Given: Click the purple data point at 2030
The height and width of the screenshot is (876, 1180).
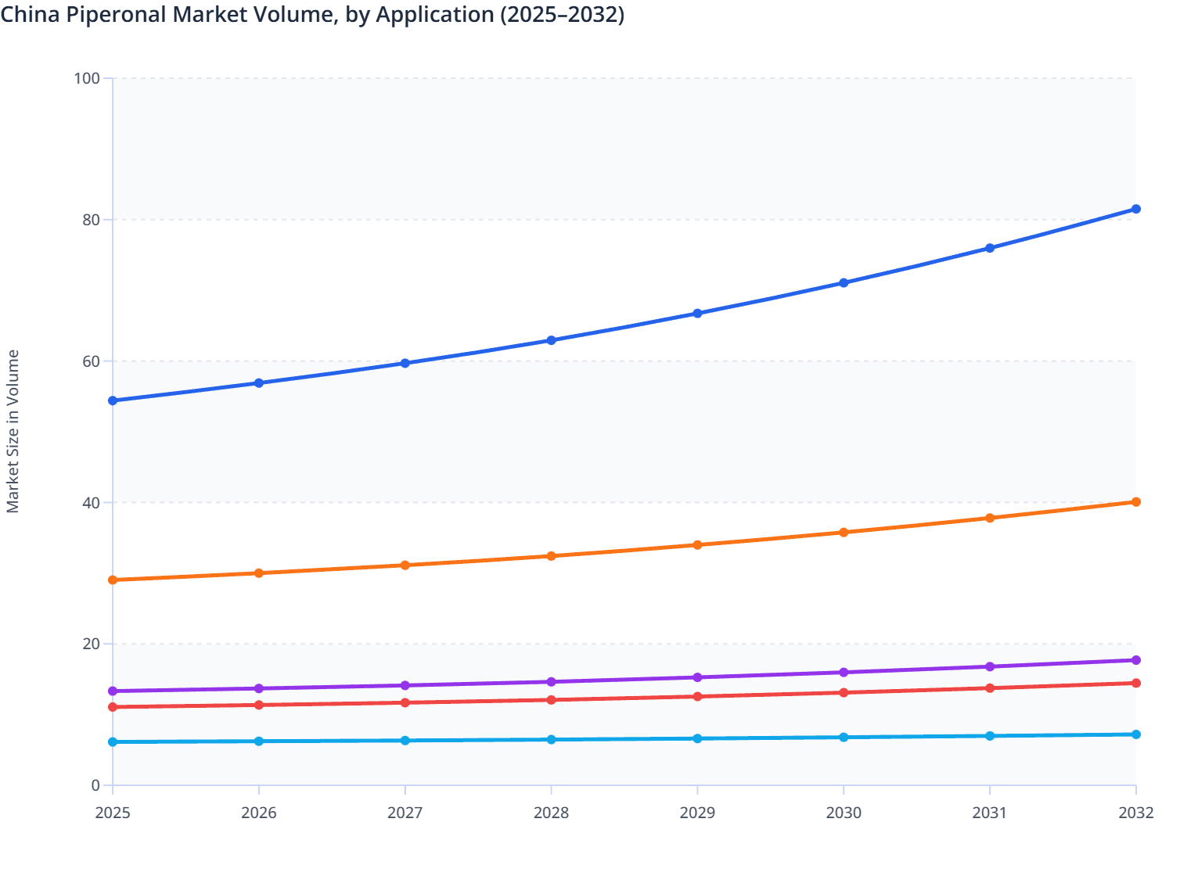Looking at the screenshot, I should point(844,673).
